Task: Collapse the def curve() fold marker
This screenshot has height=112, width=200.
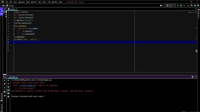Action: [14, 26]
